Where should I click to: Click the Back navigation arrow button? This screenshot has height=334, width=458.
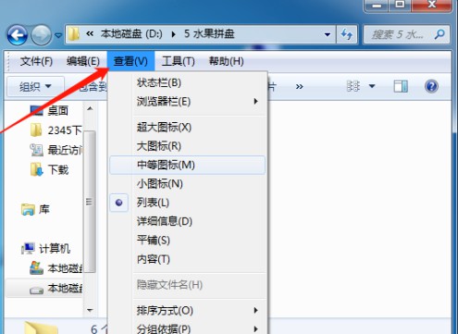(x=17, y=35)
